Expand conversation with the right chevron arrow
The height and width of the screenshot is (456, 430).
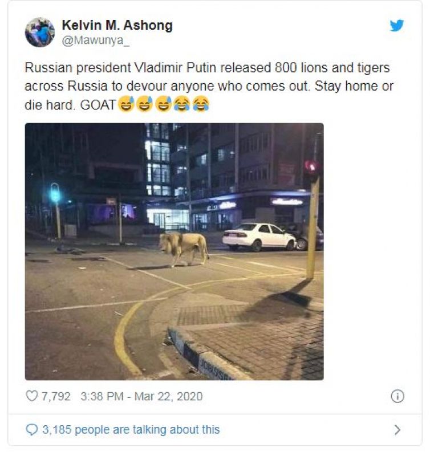coord(397,430)
